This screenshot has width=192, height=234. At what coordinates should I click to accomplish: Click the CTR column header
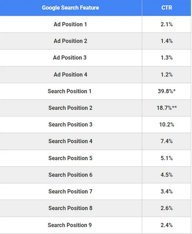pyautogui.click(x=167, y=8)
